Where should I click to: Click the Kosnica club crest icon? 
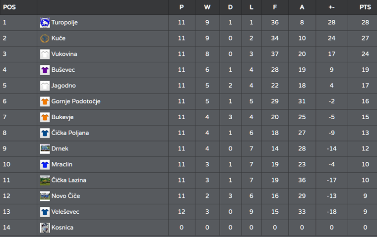click(45, 228)
